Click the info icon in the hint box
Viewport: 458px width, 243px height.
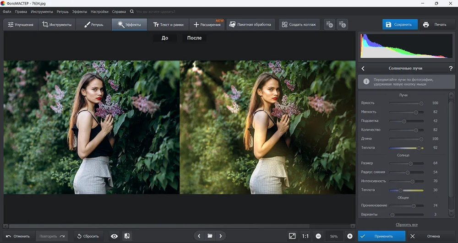[x=366, y=81]
